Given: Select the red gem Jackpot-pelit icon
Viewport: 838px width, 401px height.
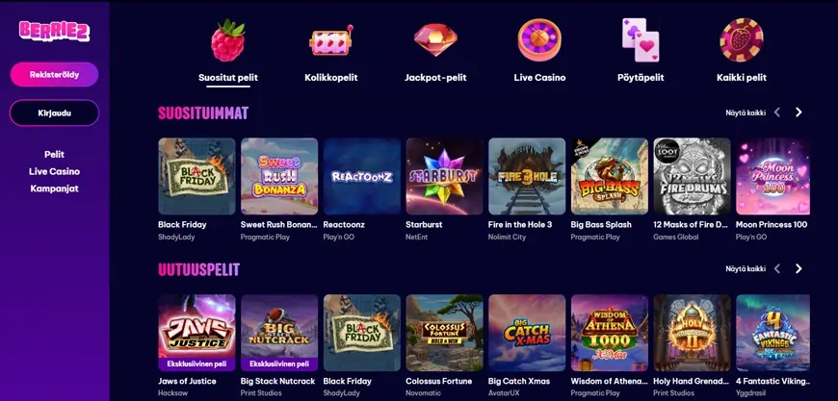Looking at the screenshot, I should click(435, 40).
